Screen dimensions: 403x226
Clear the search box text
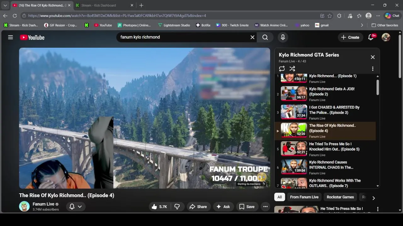coord(253,37)
